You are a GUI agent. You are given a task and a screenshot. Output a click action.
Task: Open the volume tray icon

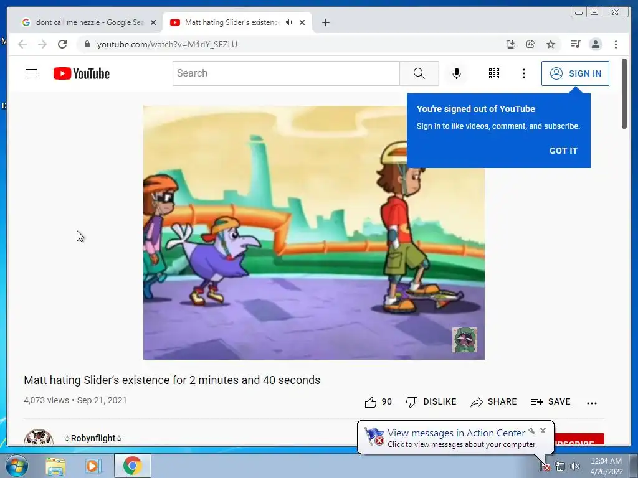575,466
